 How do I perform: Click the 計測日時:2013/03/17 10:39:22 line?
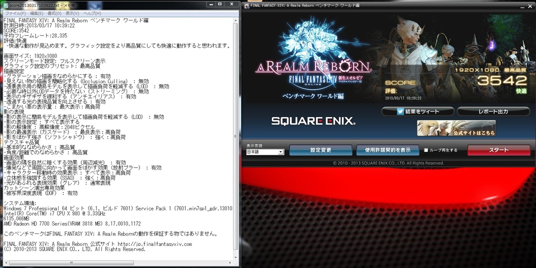39,25
